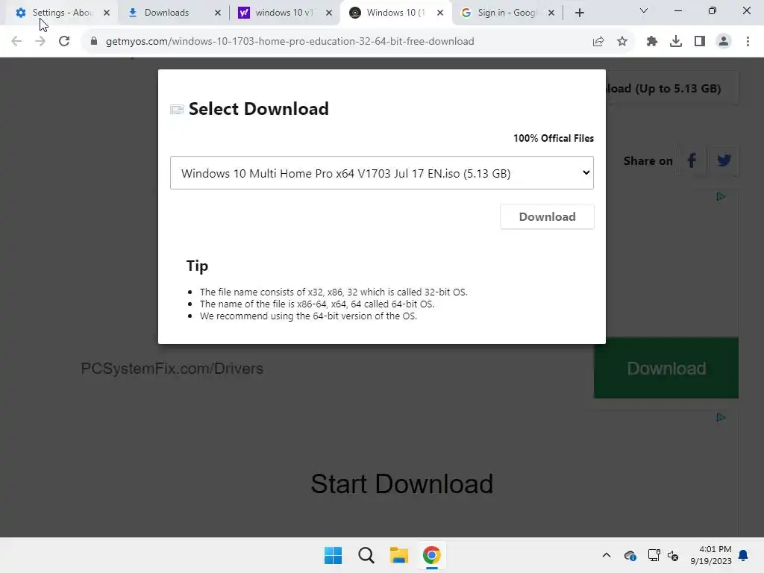Click the Download button in dialog
Viewport: 764px width, 573px height.
(x=547, y=217)
